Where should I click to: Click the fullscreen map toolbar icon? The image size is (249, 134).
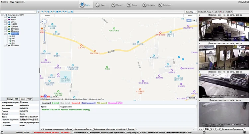(x=69, y=12)
